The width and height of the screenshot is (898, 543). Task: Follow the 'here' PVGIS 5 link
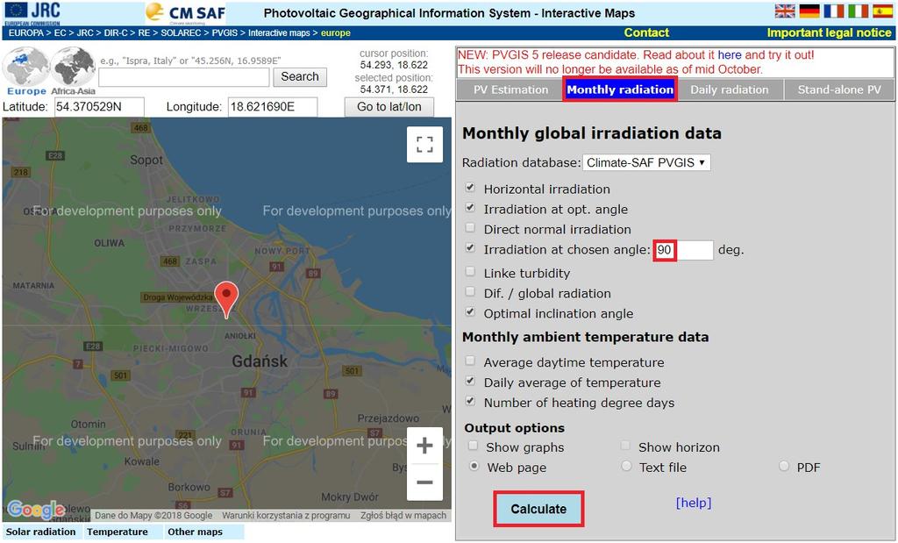coord(729,55)
